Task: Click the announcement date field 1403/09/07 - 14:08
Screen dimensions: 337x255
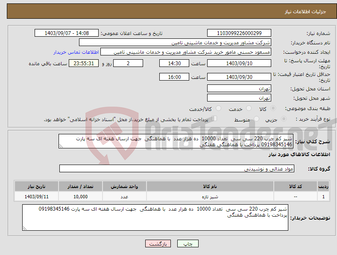Action: pyautogui.click(x=67, y=33)
